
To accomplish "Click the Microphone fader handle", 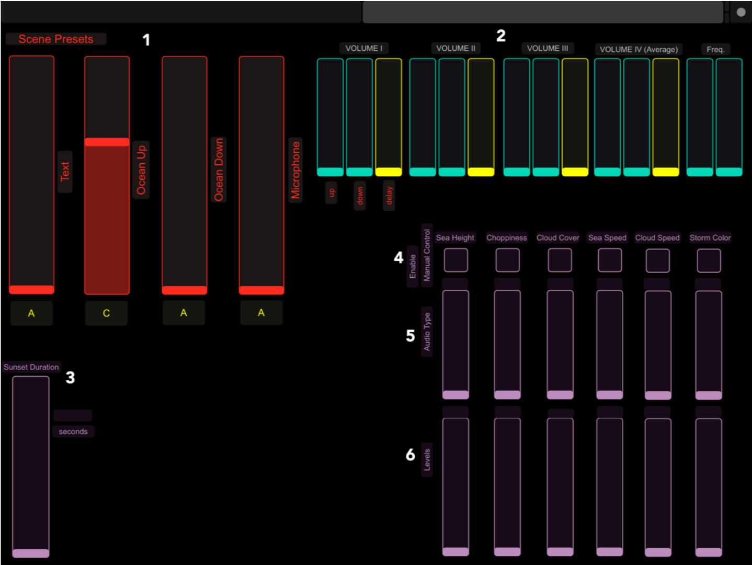I will coord(261,290).
